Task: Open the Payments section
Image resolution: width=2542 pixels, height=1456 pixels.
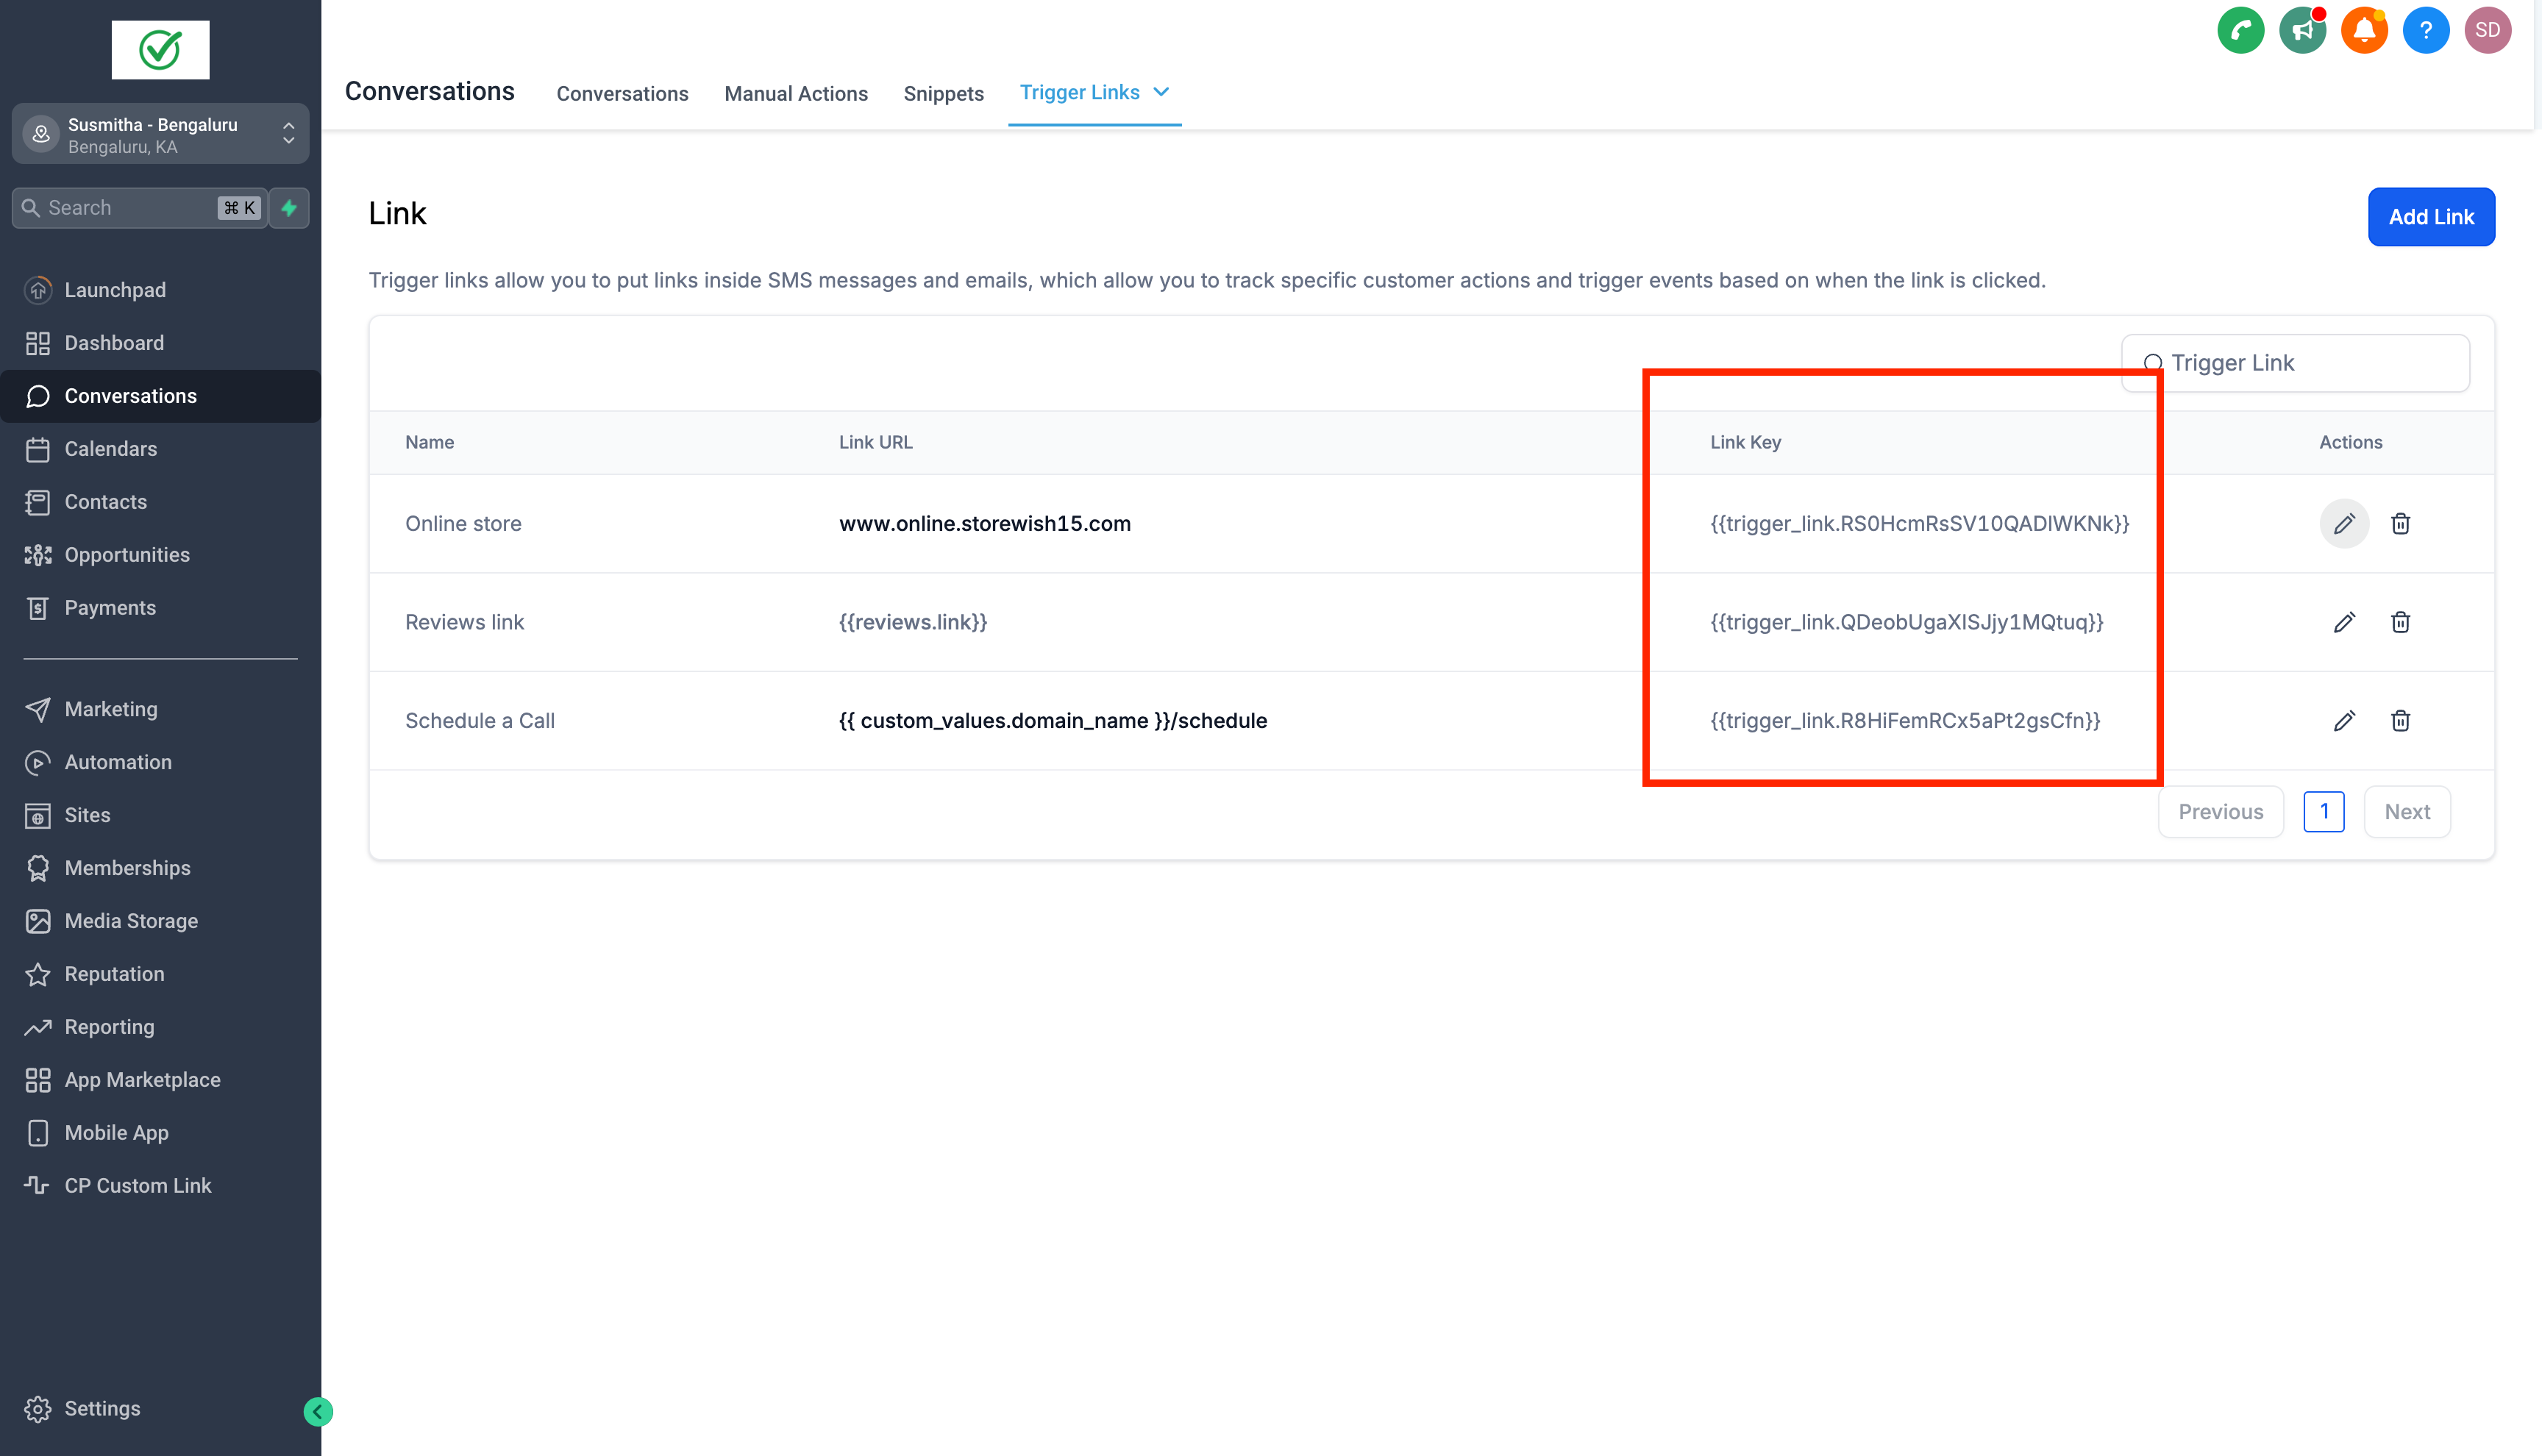Action: pyautogui.click(x=110, y=607)
